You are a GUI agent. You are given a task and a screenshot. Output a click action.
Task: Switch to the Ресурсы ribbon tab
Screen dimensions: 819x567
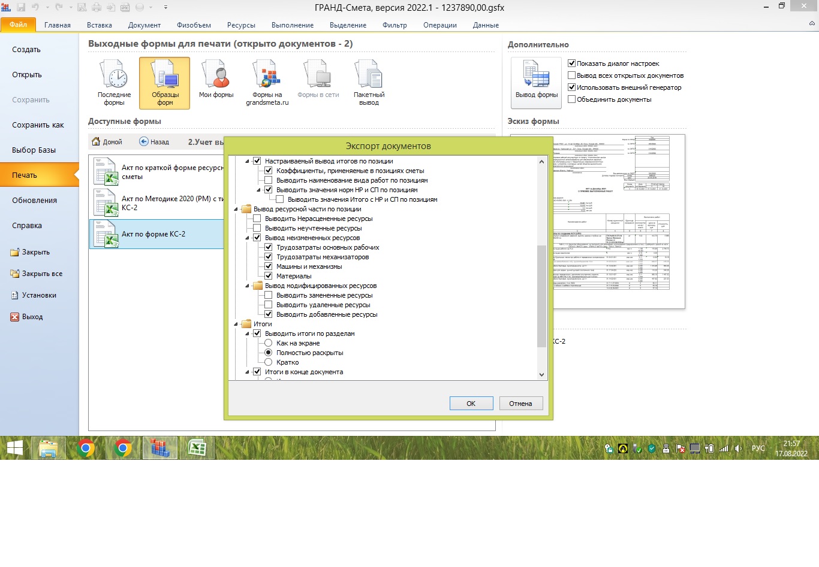point(241,25)
